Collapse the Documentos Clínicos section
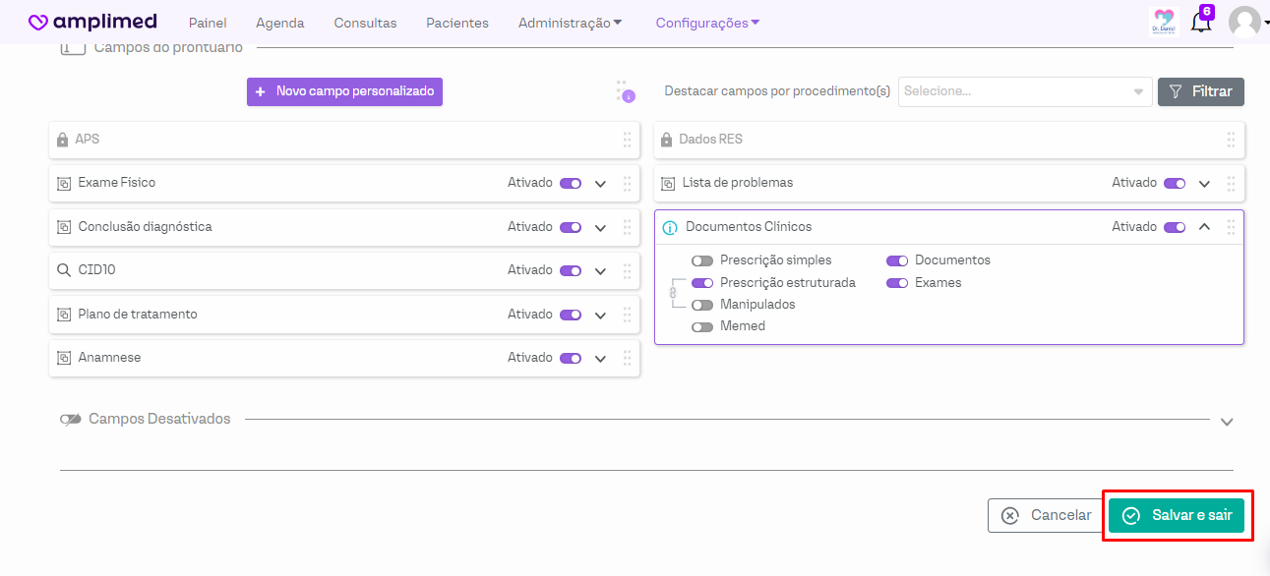The height and width of the screenshot is (576, 1270). (x=1204, y=227)
